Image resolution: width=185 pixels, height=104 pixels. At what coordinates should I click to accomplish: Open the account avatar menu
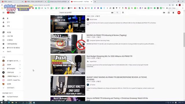179,13
